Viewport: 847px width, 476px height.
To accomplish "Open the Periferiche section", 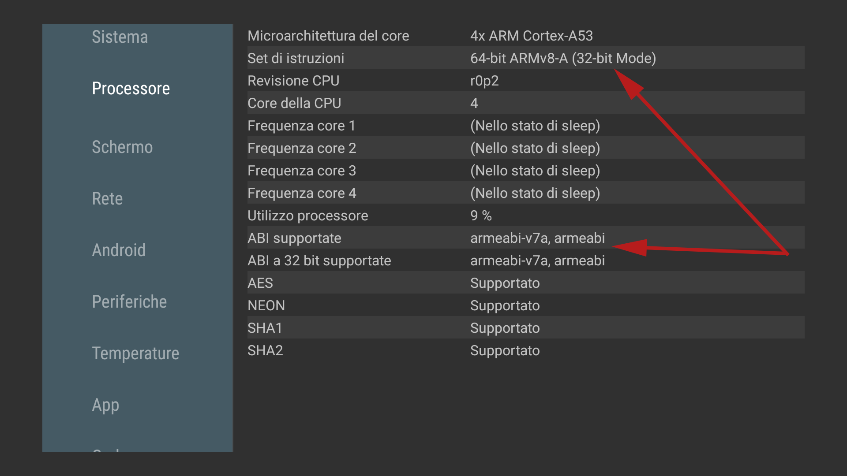I will coord(129,302).
